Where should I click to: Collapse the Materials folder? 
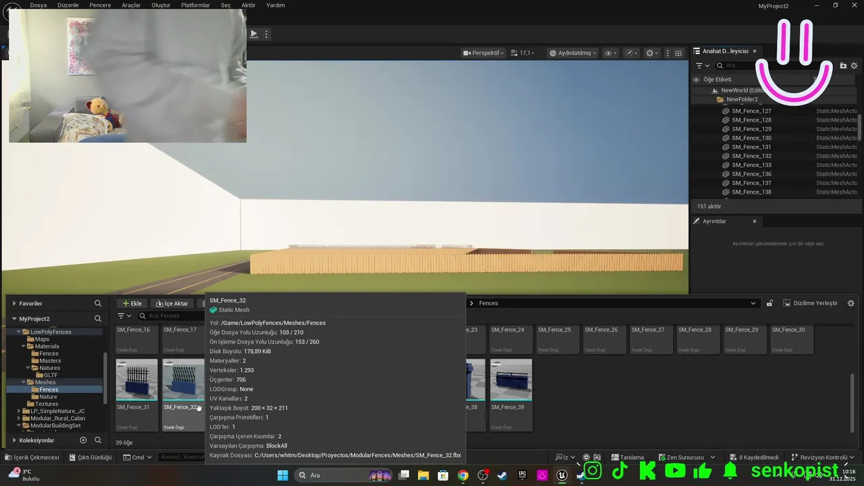tap(23, 346)
